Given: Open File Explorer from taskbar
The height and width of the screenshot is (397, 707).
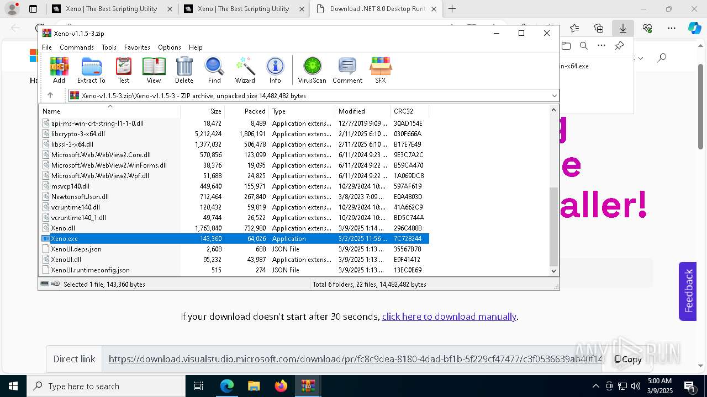Looking at the screenshot, I should point(254,386).
